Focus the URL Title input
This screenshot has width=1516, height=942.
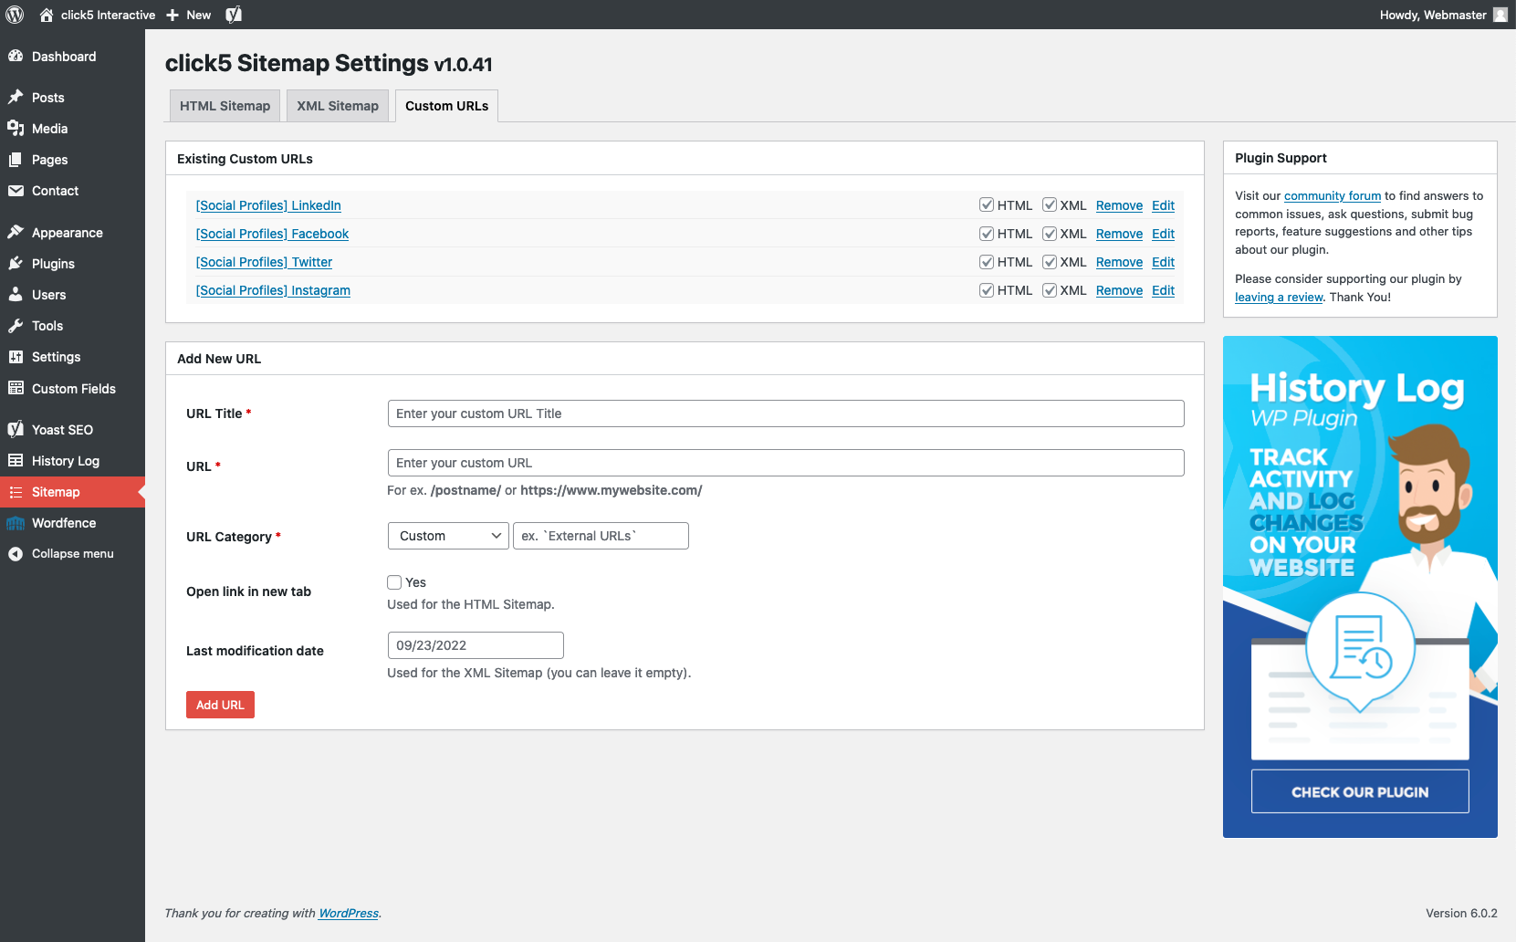pyautogui.click(x=786, y=413)
